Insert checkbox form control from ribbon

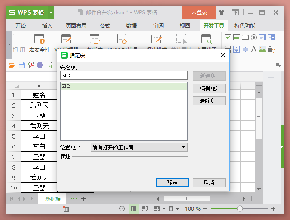[x=228, y=38]
